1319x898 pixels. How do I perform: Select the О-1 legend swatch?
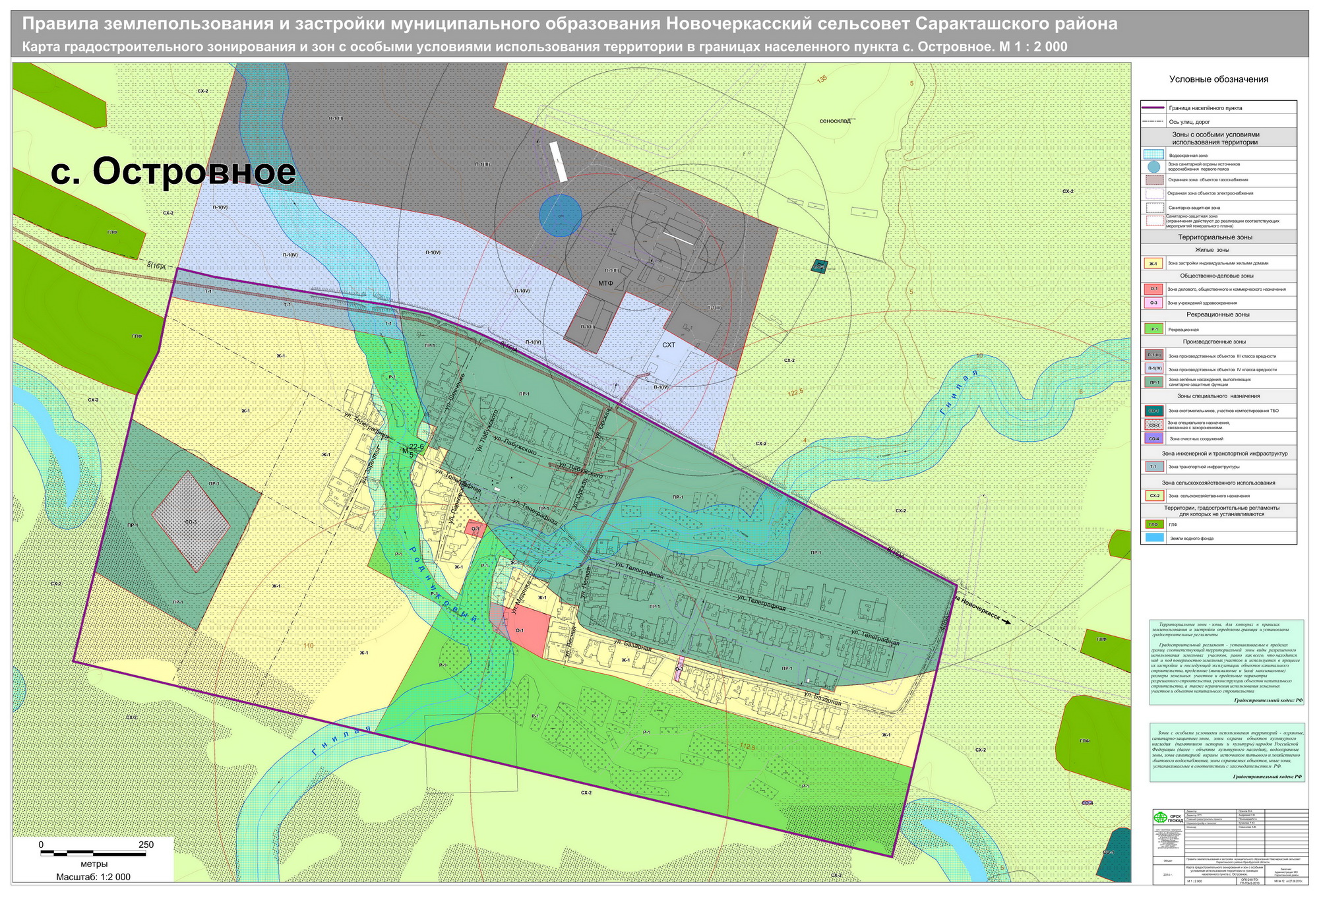1153,289
